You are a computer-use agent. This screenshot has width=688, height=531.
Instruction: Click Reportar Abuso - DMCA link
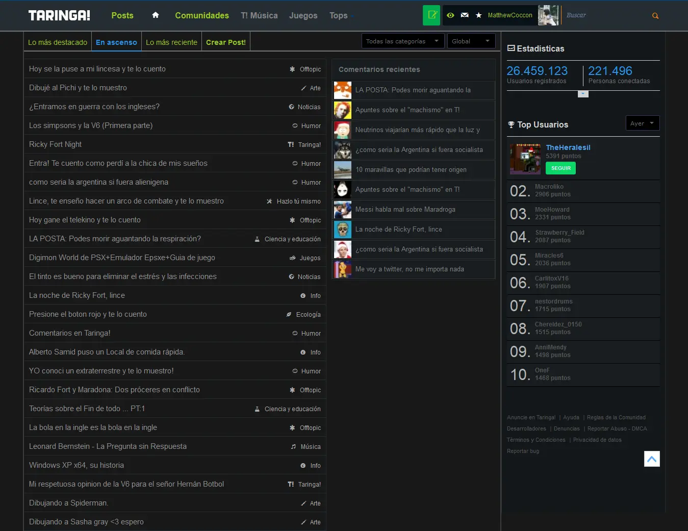pos(617,429)
